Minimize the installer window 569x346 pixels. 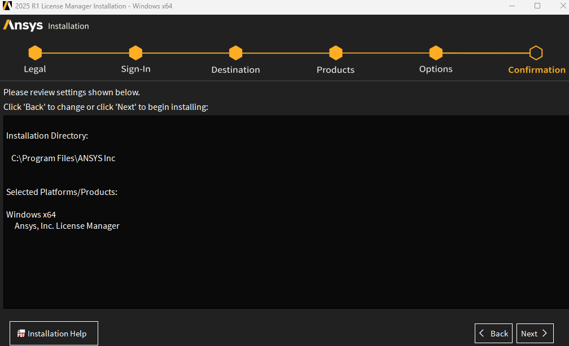[512, 6]
